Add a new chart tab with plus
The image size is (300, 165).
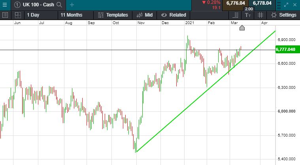[x=72, y=5]
